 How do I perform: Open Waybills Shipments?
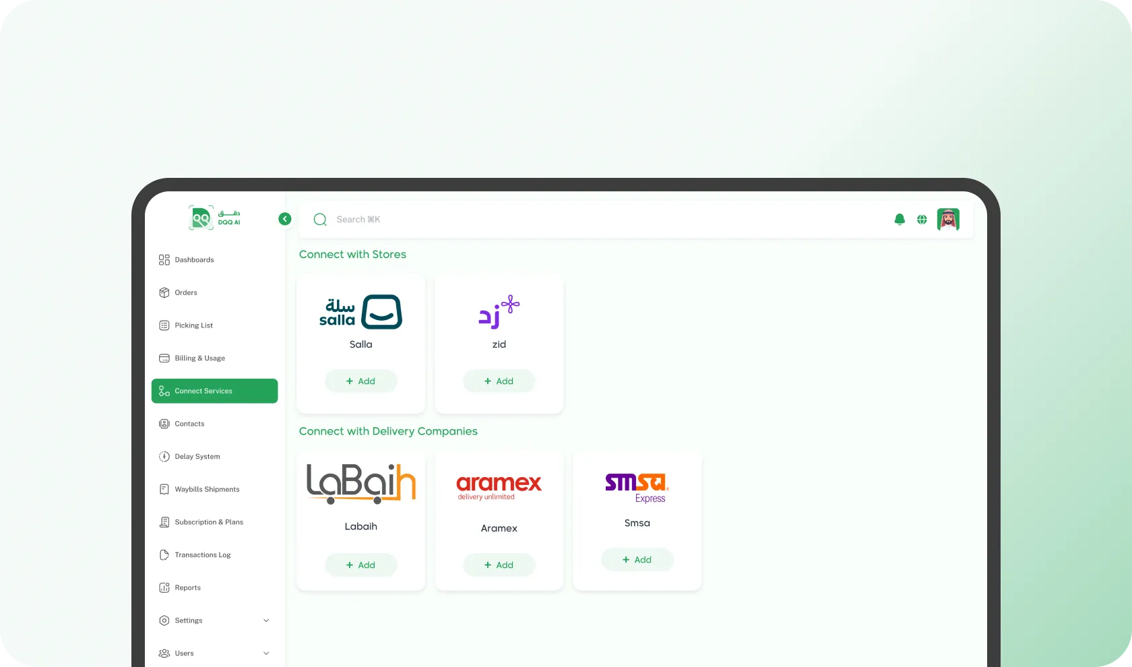tap(206, 488)
